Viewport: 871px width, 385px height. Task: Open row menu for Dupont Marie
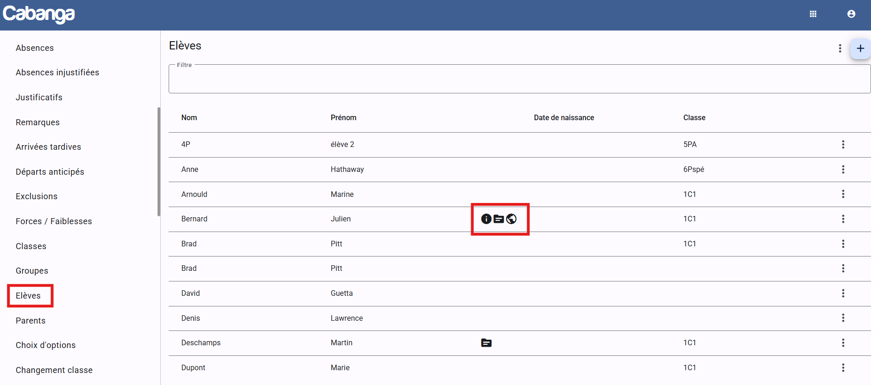843,368
